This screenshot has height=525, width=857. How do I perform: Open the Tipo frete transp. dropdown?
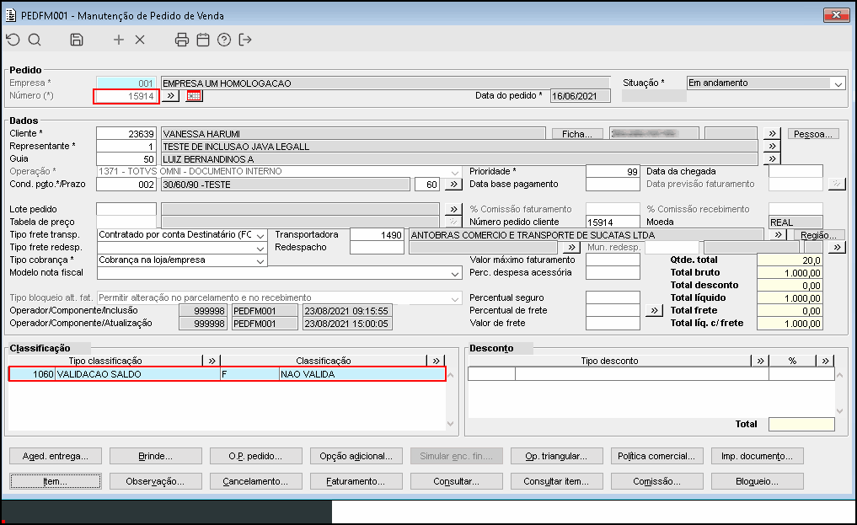(x=260, y=235)
